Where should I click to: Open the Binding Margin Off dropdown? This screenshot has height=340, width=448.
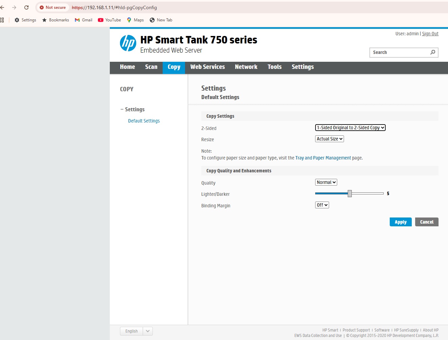pyautogui.click(x=322, y=205)
